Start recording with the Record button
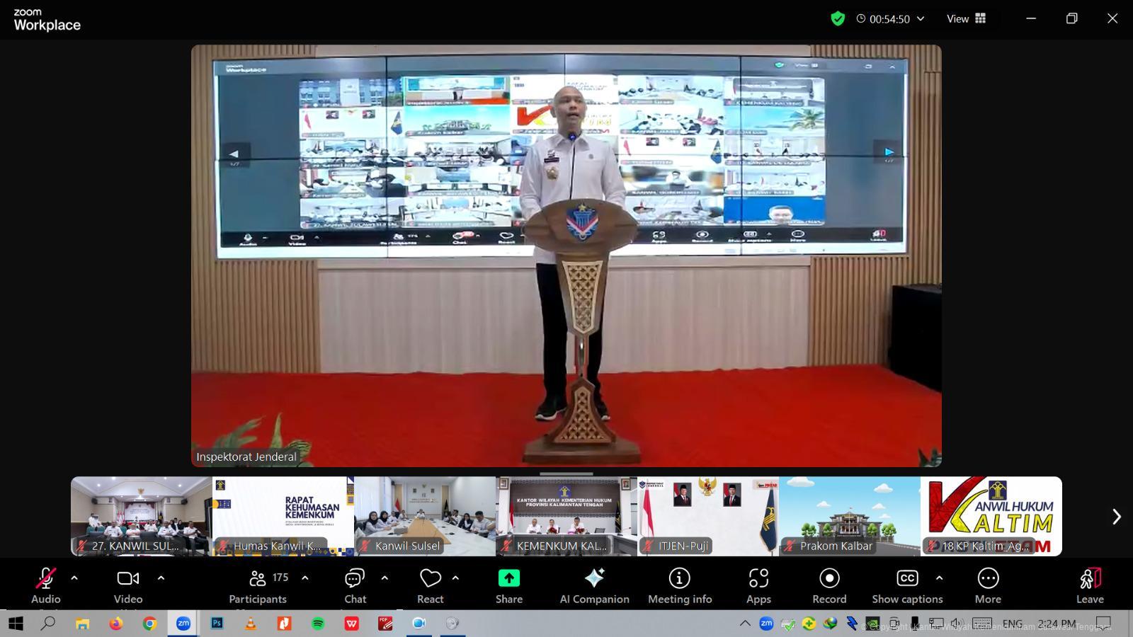This screenshot has width=1133, height=637. 829,586
